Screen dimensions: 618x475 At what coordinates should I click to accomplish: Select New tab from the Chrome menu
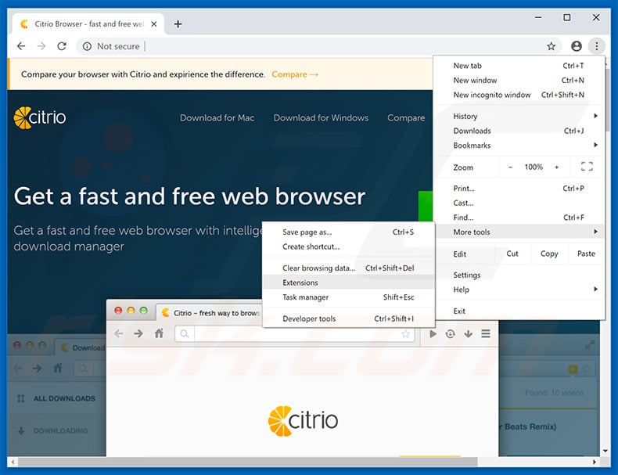tap(519, 66)
